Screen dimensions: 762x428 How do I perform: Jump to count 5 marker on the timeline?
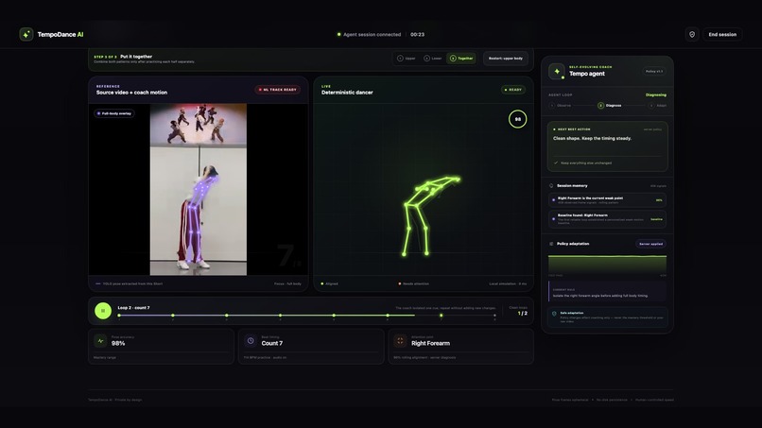coord(334,316)
